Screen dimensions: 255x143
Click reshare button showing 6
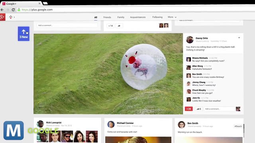pyautogui.click(x=199, y=109)
